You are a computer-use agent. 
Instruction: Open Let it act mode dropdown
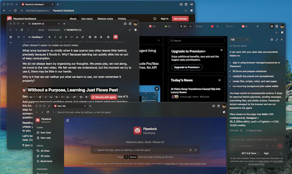(x=247, y=146)
